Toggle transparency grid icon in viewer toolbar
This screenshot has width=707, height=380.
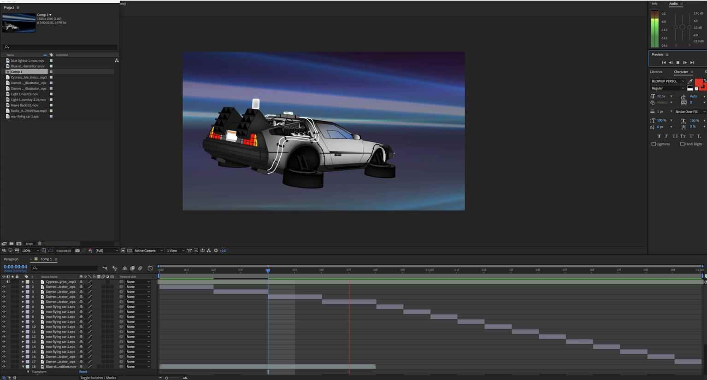point(130,251)
